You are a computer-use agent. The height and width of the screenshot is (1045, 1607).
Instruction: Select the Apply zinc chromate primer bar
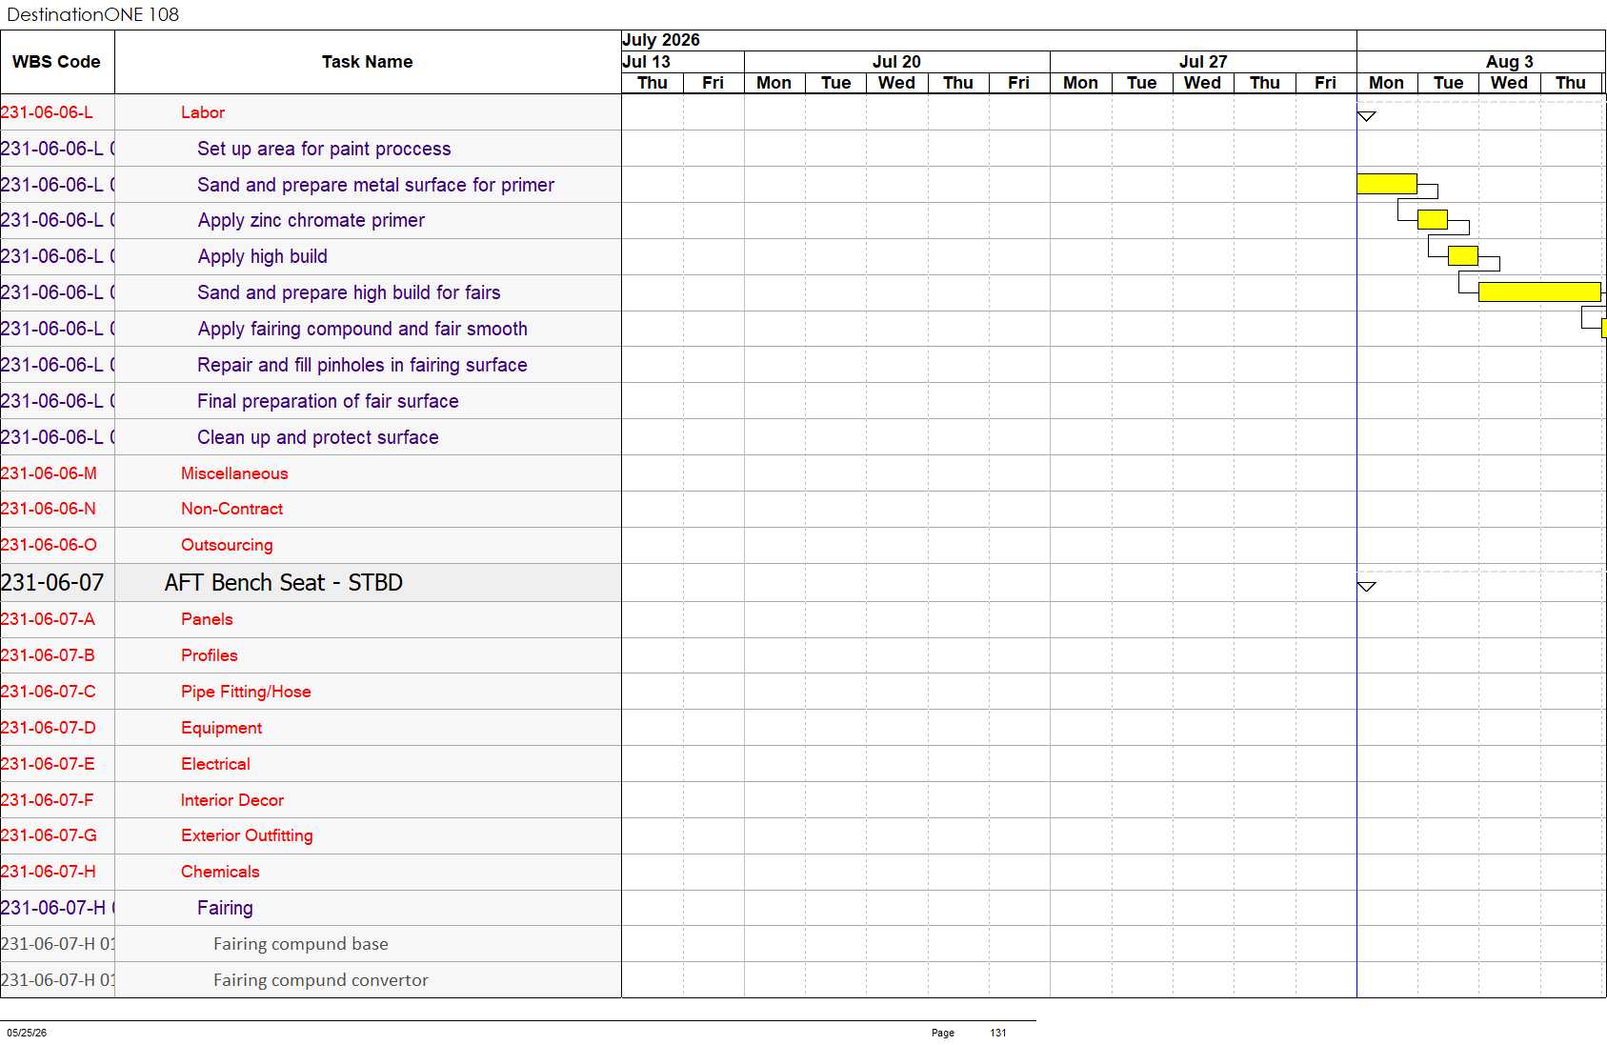coord(1433,220)
